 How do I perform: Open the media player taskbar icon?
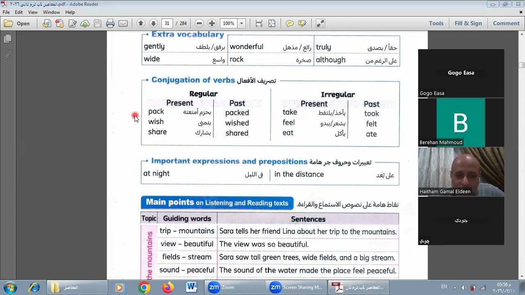point(119,288)
